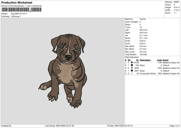Click the Fluorescent White swatch in stop 5

pyautogui.click(x=132, y=73)
